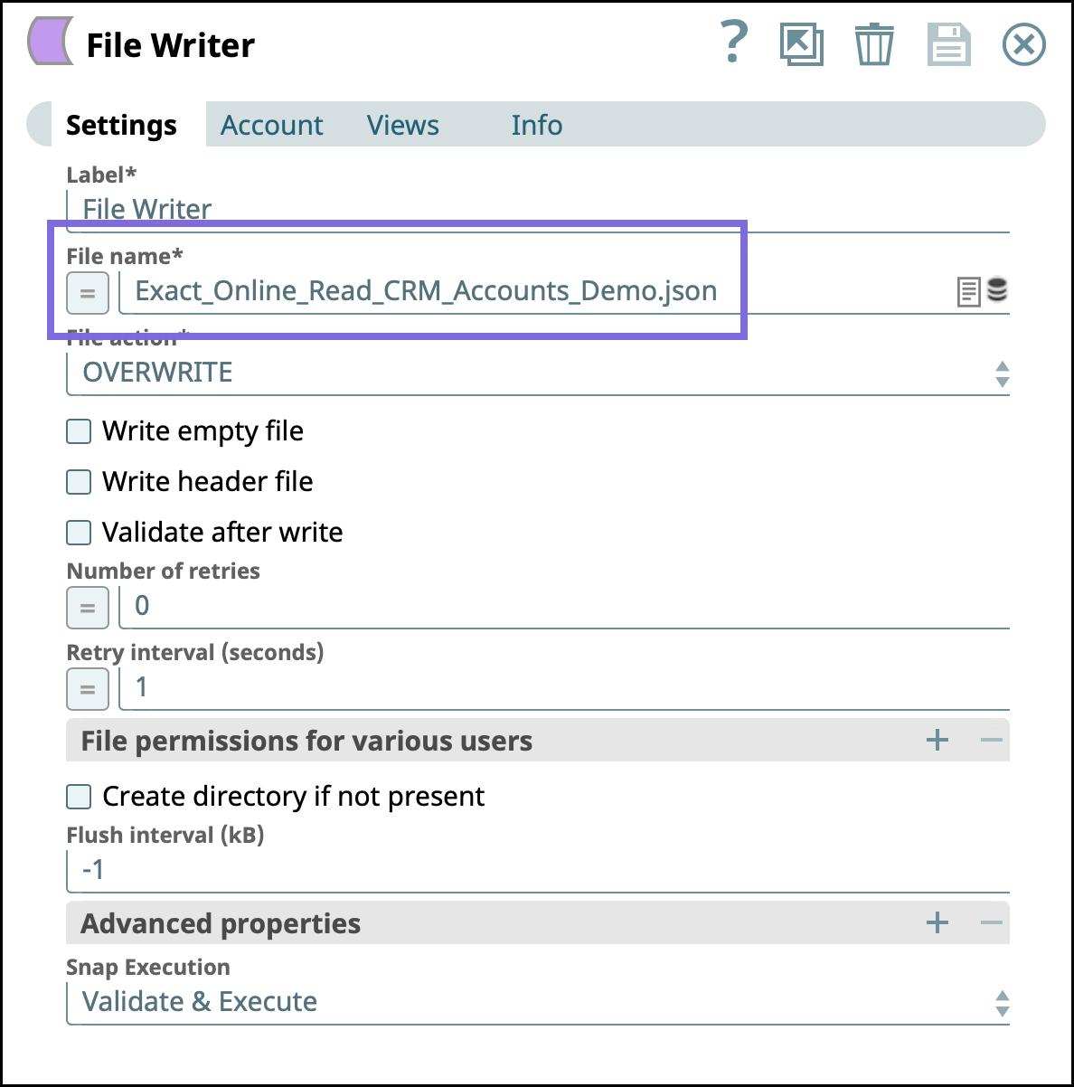Toggle expression button for Number of retries
This screenshot has height=1087, width=1074.
point(88,608)
